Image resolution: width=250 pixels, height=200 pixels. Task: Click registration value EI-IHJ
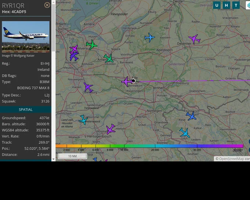[x=45, y=64]
